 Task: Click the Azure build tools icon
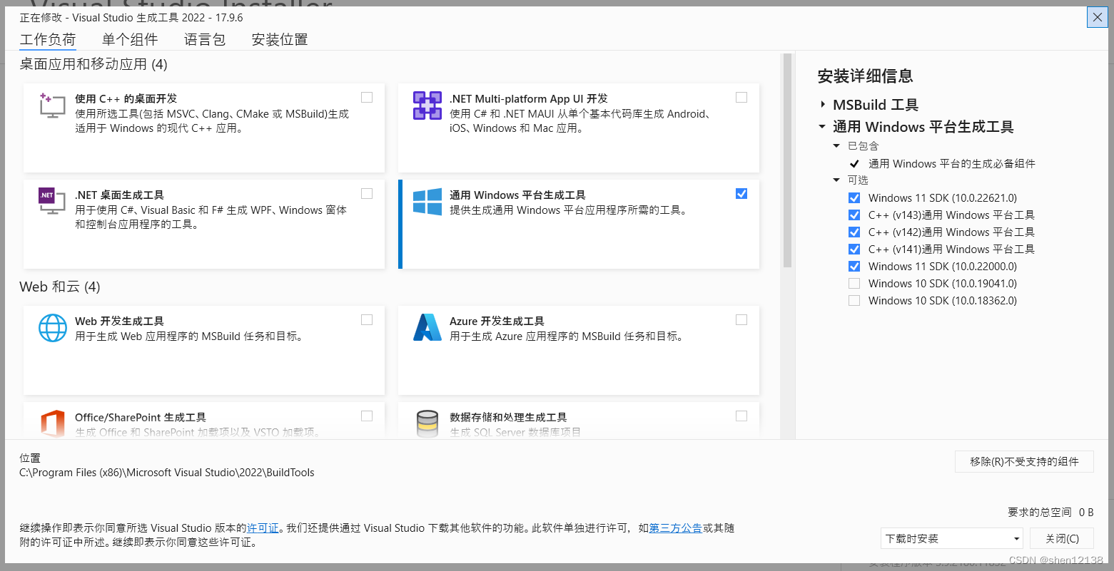tap(427, 328)
